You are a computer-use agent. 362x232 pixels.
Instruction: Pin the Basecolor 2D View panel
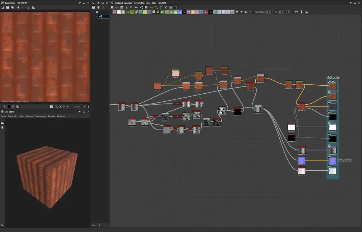click(79, 3)
